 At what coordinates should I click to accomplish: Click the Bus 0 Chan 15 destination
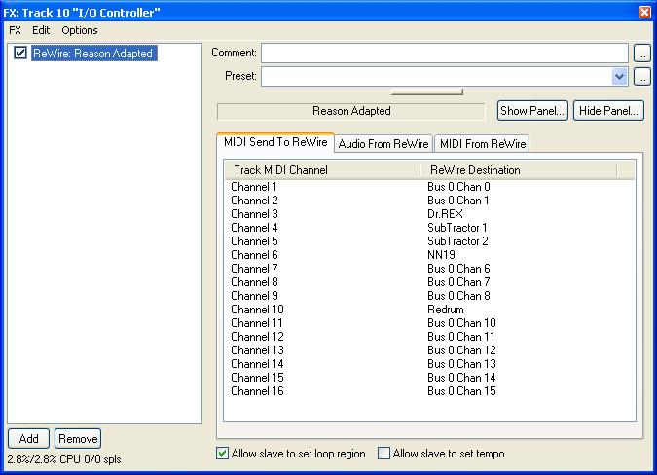[461, 391]
